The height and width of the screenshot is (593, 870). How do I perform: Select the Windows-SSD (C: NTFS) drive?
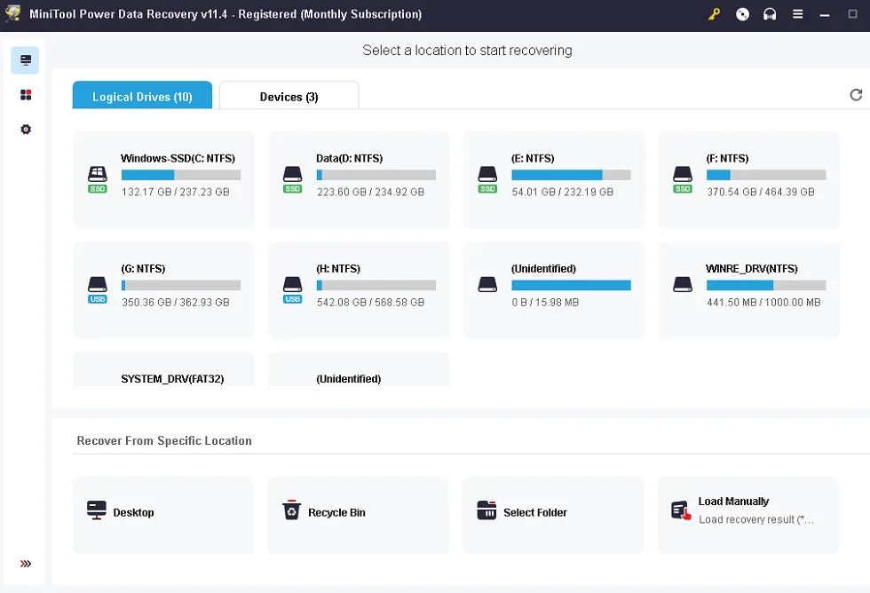pos(163,180)
